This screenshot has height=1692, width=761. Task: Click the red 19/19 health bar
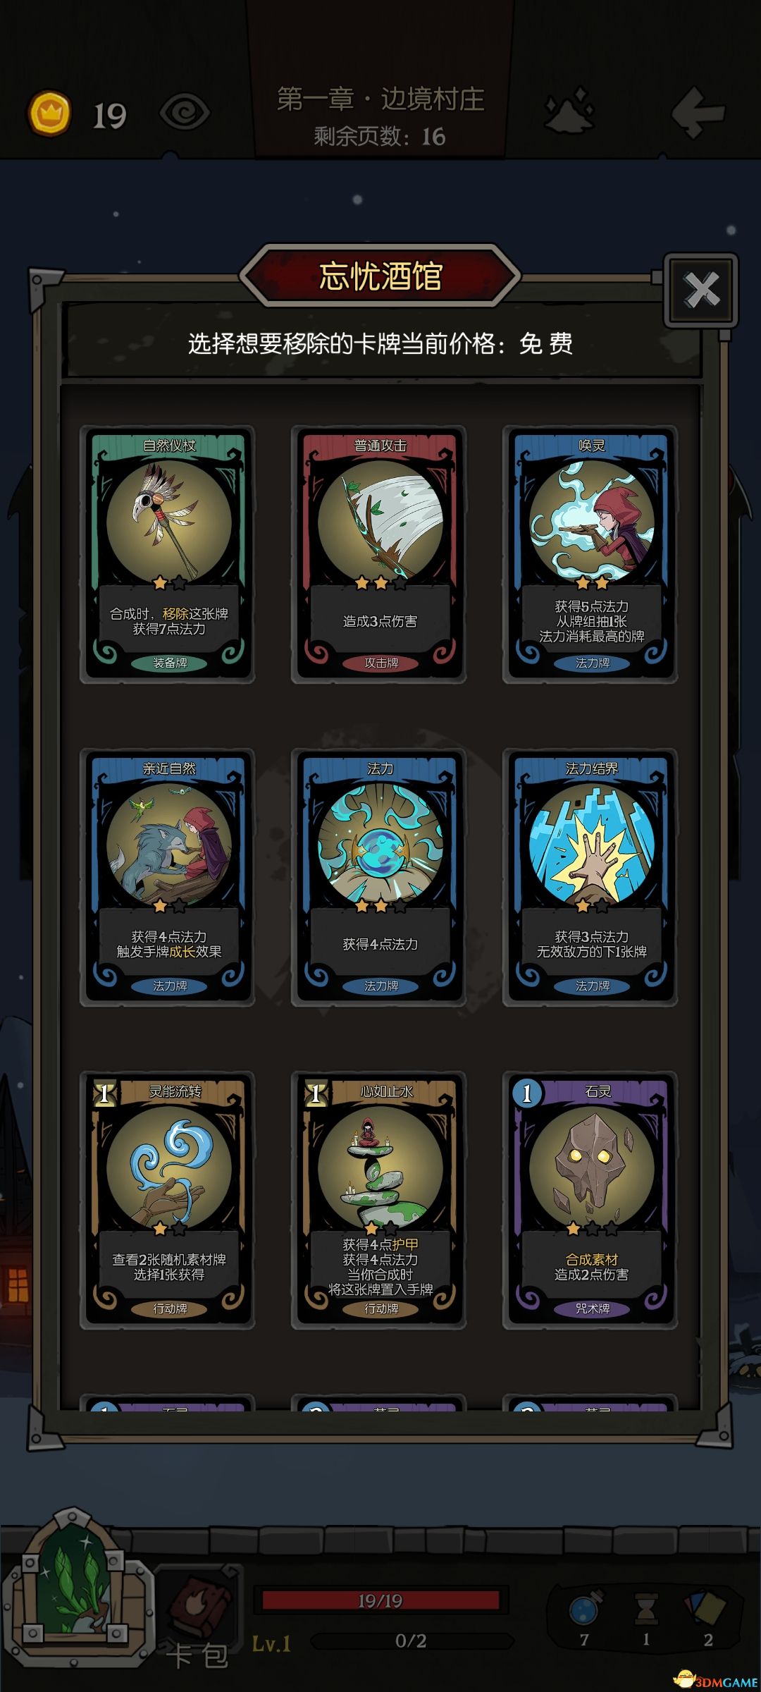380,1600
